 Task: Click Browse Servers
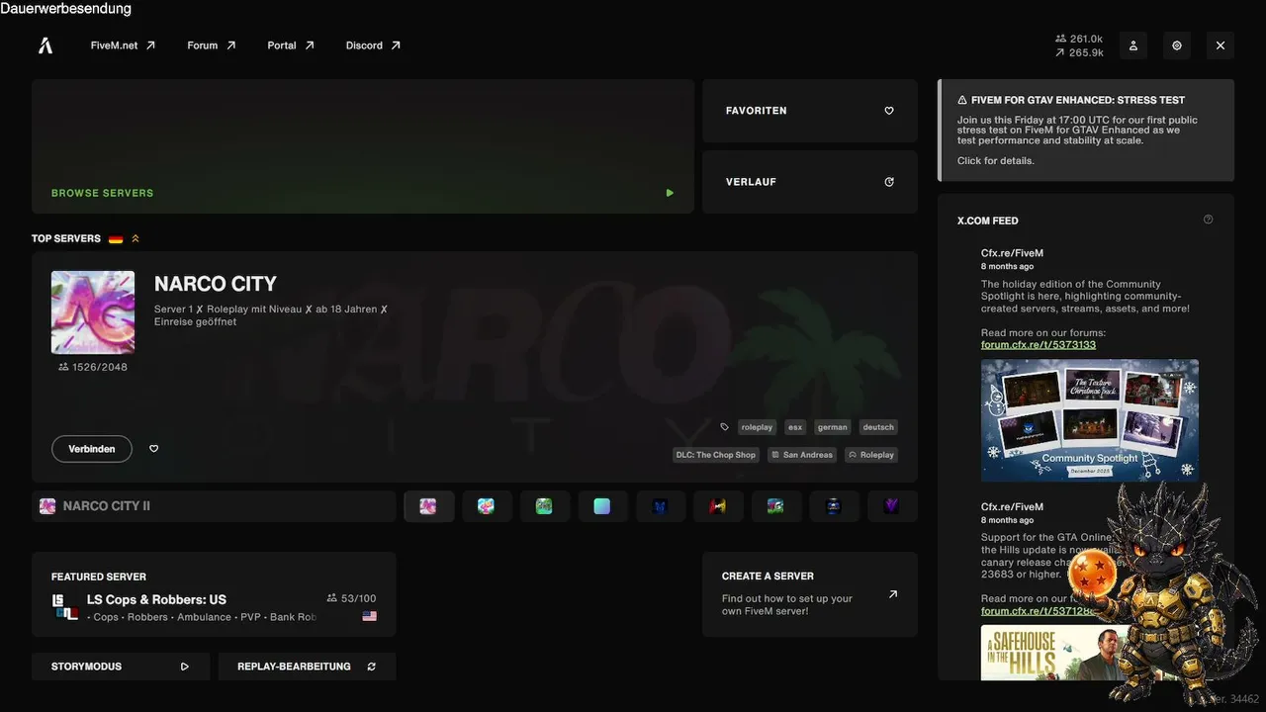363,146
